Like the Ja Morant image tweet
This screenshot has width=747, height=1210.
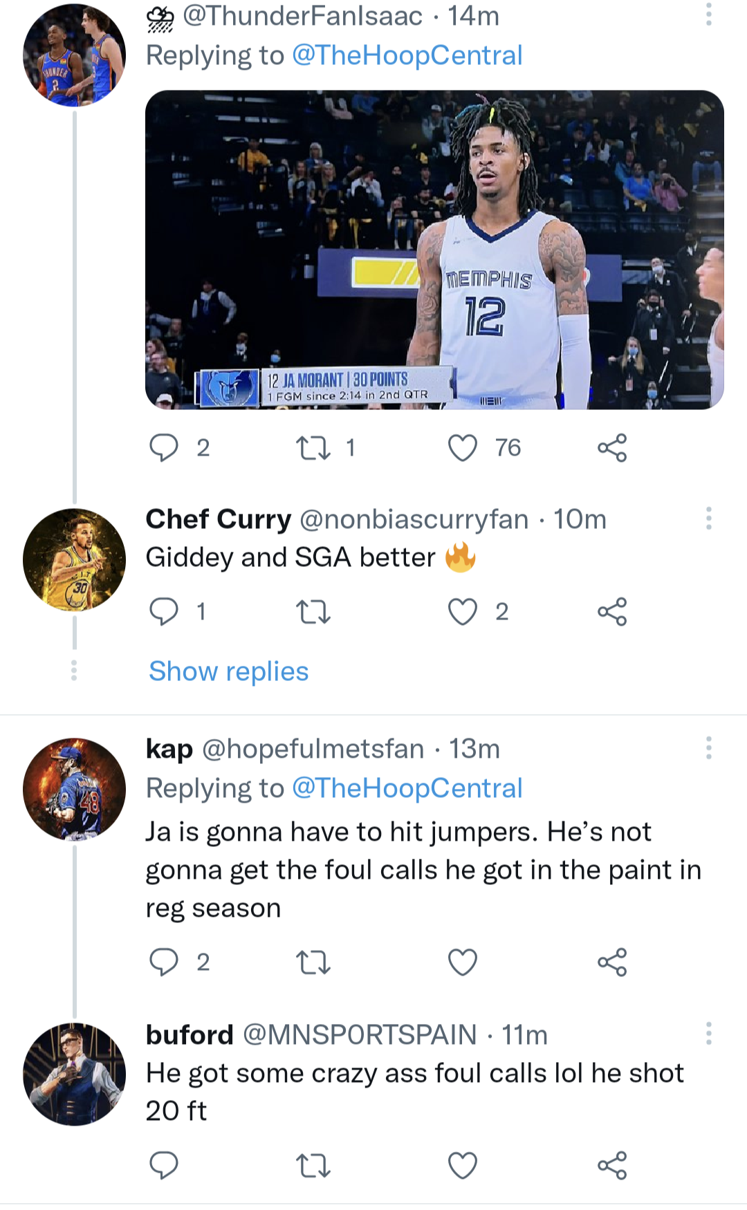click(463, 448)
